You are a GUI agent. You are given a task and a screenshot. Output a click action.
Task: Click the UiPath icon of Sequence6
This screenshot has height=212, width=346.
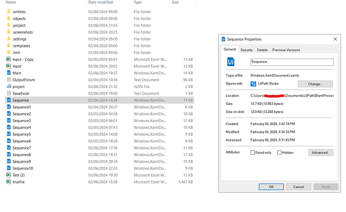(x=9, y=141)
